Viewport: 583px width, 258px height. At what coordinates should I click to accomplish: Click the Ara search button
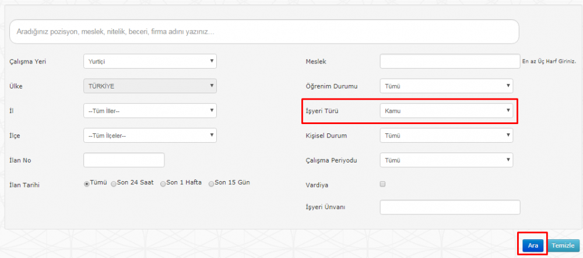[533, 245]
